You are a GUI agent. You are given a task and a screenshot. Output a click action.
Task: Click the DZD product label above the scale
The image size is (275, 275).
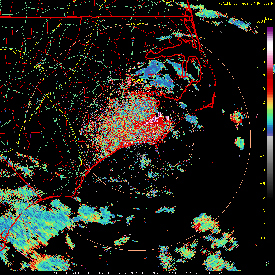(269, 18)
